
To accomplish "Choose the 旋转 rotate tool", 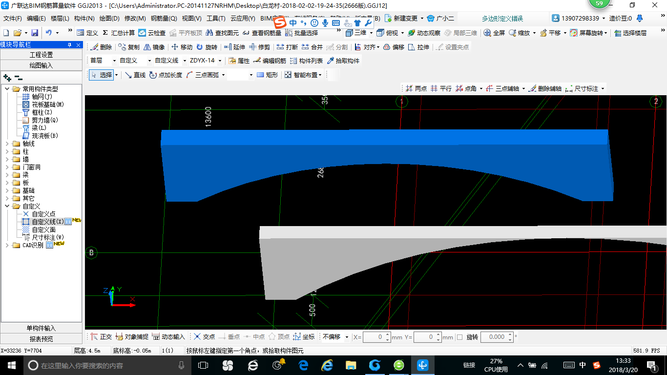I will pyautogui.click(x=207, y=47).
